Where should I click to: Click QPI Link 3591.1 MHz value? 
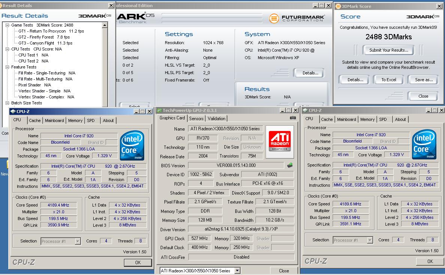click(351, 224)
